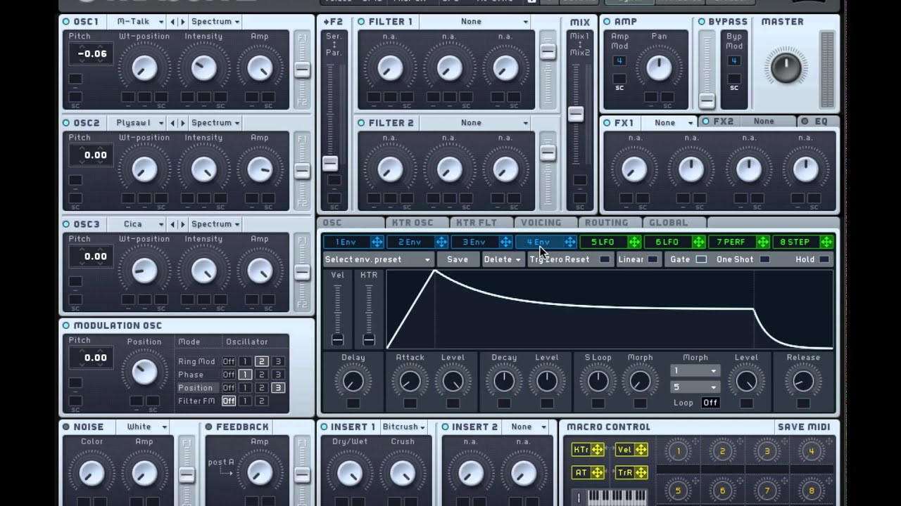Toggle Filter 1 power button

(x=361, y=22)
